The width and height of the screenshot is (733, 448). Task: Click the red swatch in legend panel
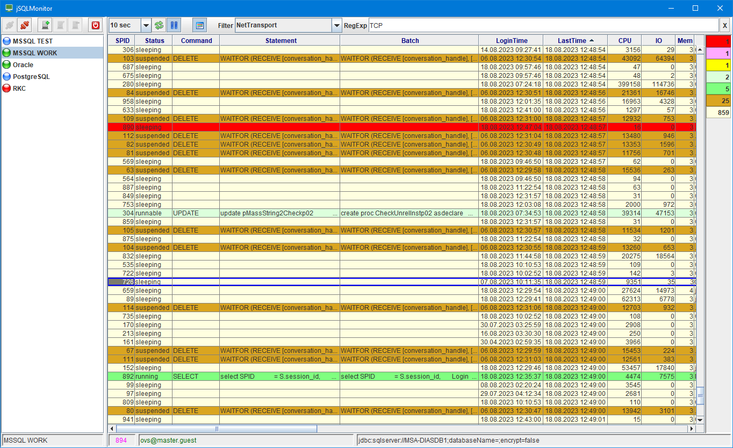(718, 41)
